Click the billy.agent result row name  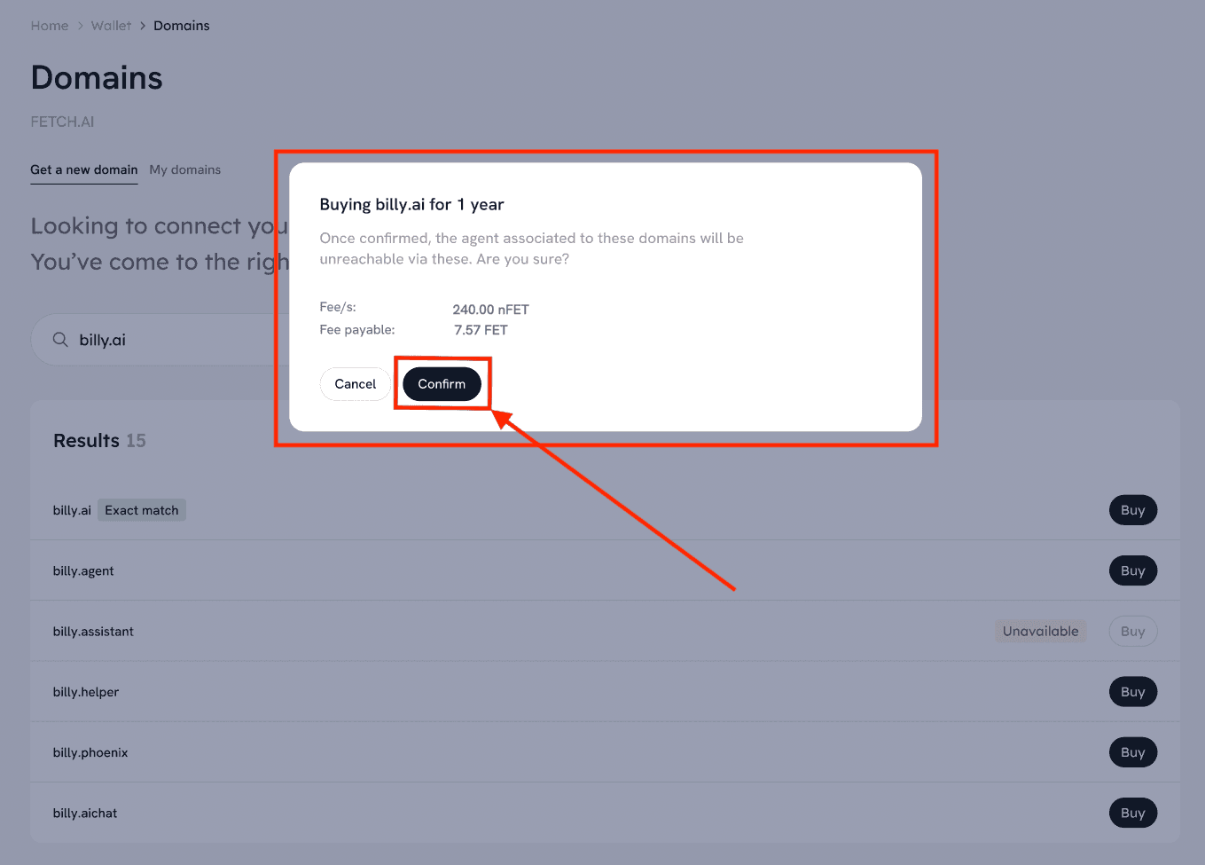coord(83,571)
